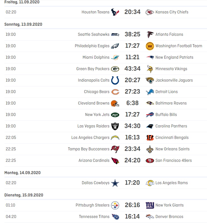Image resolution: width=207 pixels, height=223 pixels.
Task: Click the Tennessee Titans team name
Action: pyautogui.click(x=94, y=217)
